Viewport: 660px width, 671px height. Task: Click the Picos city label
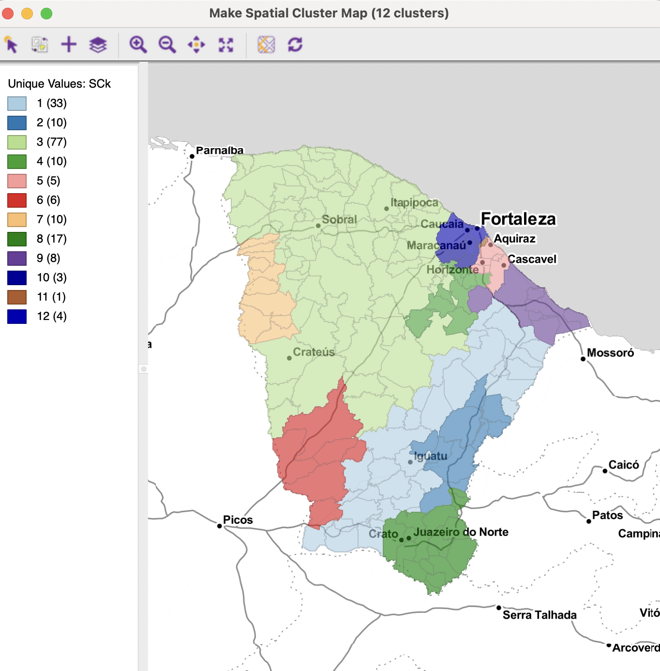[238, 520]
